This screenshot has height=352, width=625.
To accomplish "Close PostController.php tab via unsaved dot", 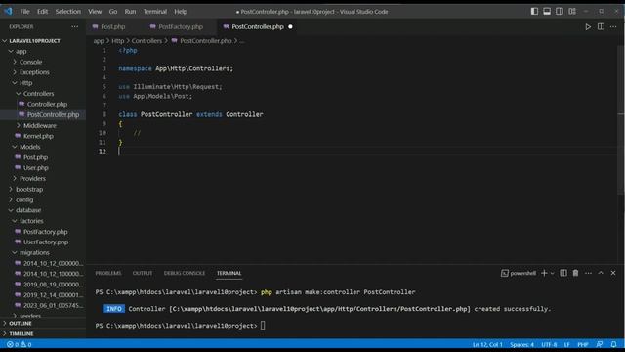I will (x=290, y=26).
